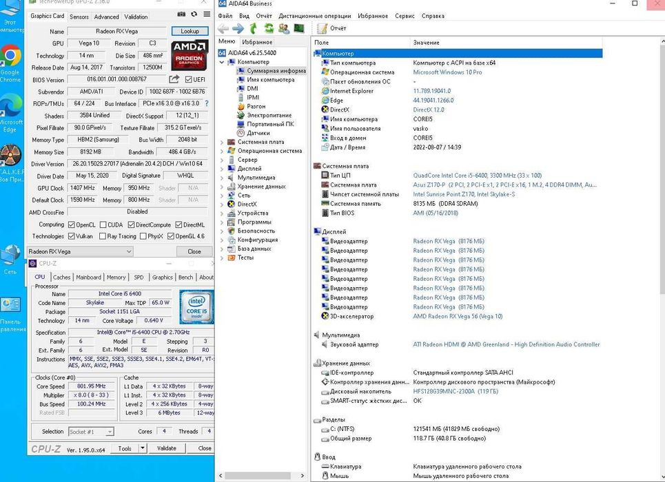Viewport: 665px width, 482px height.
Task: Click the Отчёт report toolbar icon
Action: tap(323, 28)
